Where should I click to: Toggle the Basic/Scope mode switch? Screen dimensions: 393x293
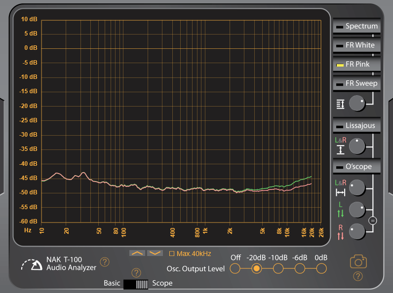(136, 285)
